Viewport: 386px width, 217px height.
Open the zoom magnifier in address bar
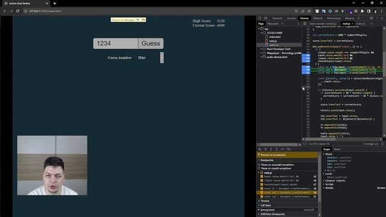pos(296,11)
